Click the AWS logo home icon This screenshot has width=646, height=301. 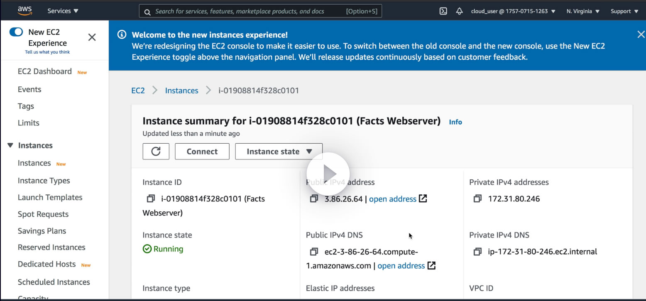coord(25,11)
